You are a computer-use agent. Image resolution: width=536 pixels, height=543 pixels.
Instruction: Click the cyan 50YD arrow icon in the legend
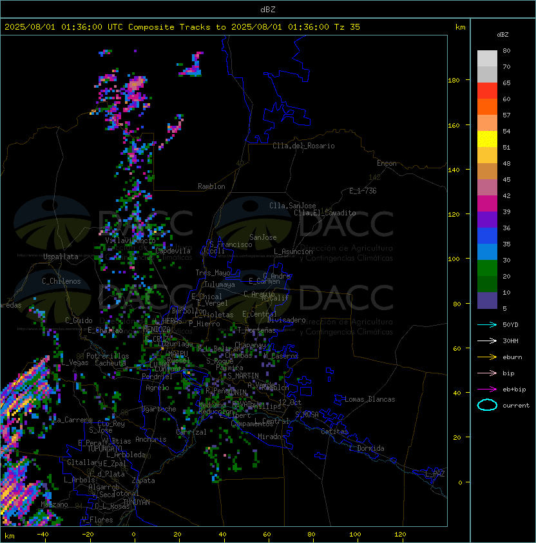click(487, 325)
